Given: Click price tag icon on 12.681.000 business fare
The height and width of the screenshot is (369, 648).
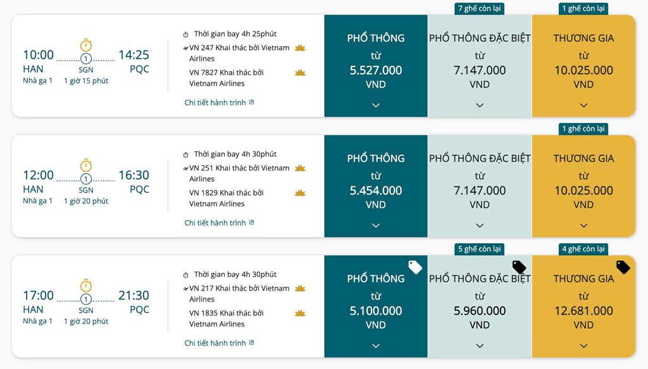Looking at the screenshot, I should 623,267.
